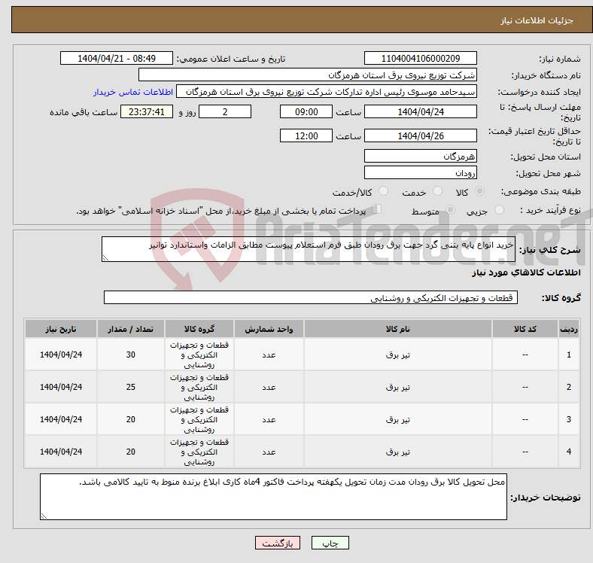
Task: Click the ردیف column header
Action: coord(568,329)
